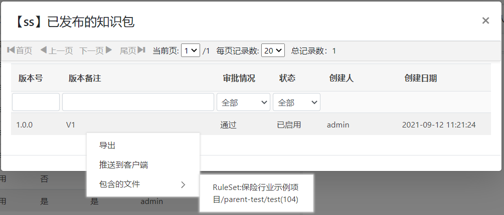Image resolution: width=504 pixels, height=215 pixels.
Task: Go to next page (下一页)
Action: point(96,50)
